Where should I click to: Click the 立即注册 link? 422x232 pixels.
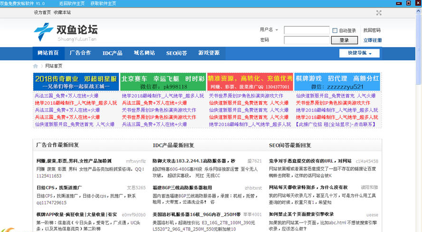(372, 40)
